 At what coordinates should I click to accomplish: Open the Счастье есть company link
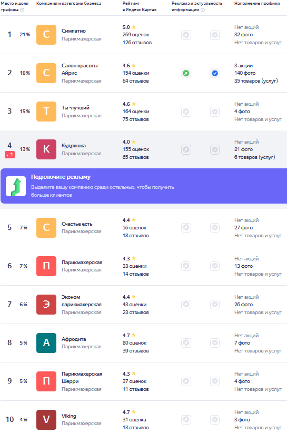click(77, 224)
